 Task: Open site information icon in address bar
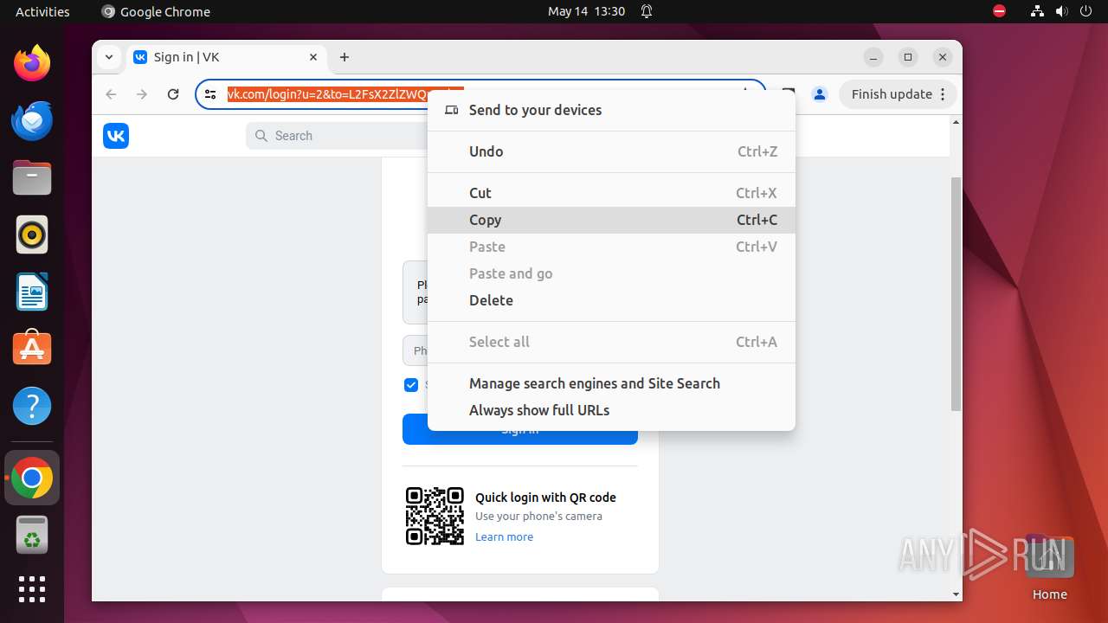[x=210, y=94]
